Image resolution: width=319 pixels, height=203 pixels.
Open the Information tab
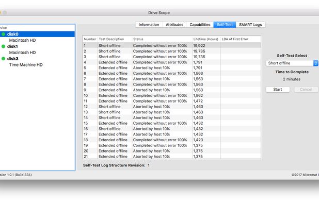pyautogui.click(x=149, y=25)
